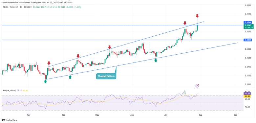256x123 pixels.
Task: Click the 40.00 RSI axis value
Action: tap(247, 107)
